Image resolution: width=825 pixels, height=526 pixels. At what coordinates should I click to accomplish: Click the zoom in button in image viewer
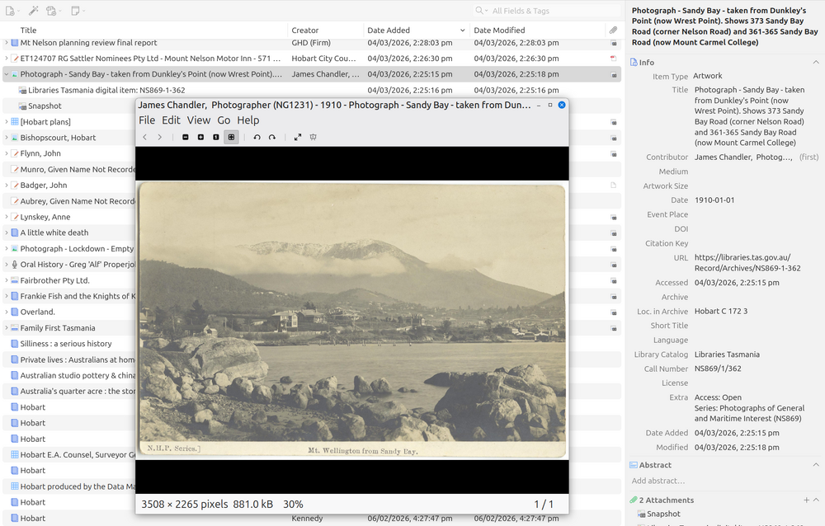pos(200,137)
